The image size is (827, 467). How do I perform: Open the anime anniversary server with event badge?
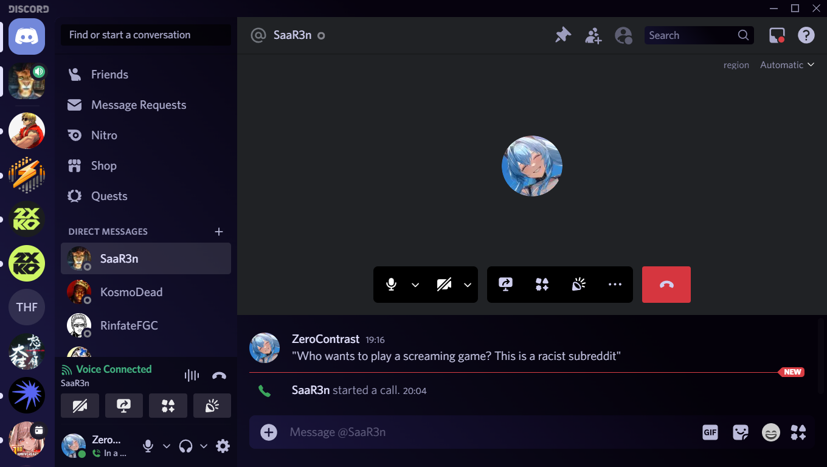(27, 440)
